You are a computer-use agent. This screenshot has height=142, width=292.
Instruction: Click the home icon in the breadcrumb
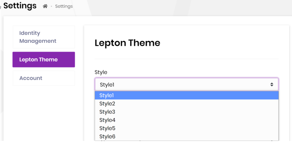[45, 6]
